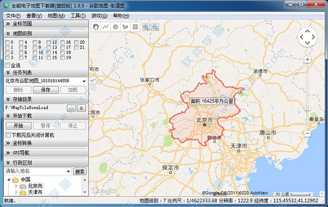Click tree list scroll down arrow
This screenshot has width=328, height=207.
click(x=85, y=192)
